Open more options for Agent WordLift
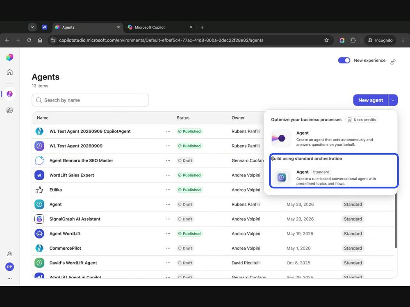Image resolution: width=410 pixels, height=307 pixels. [168, 234]
